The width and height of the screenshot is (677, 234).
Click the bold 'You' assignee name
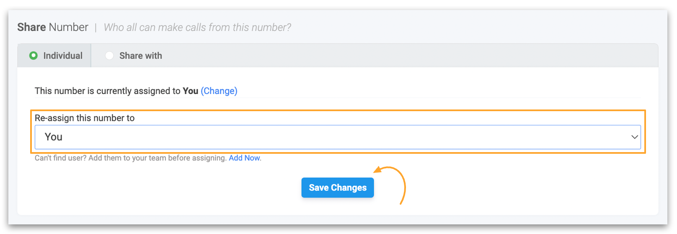pyautogui.click(x=190, y=91)
